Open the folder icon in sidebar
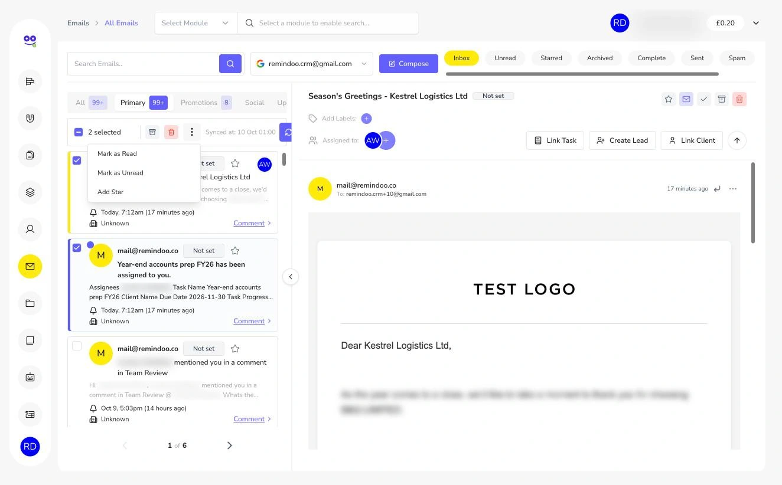The image size is (782, 485). (30, 303)
